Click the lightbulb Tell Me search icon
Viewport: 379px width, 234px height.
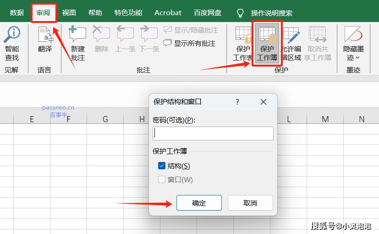pos(240,13)
